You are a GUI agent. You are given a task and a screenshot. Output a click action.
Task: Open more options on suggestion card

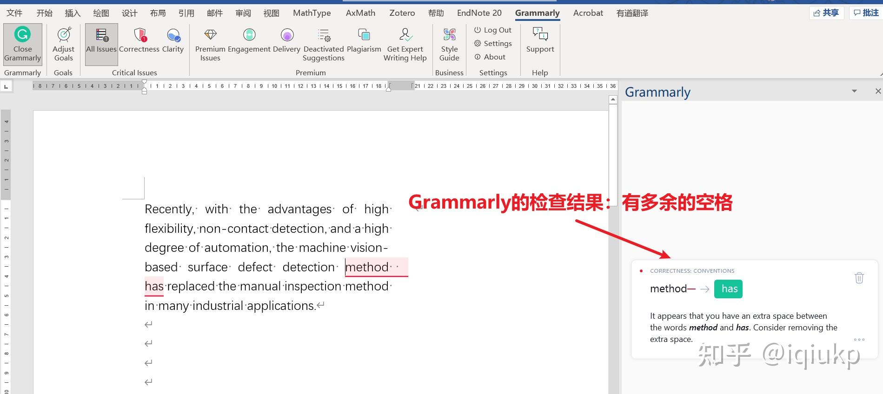[859, 340]
